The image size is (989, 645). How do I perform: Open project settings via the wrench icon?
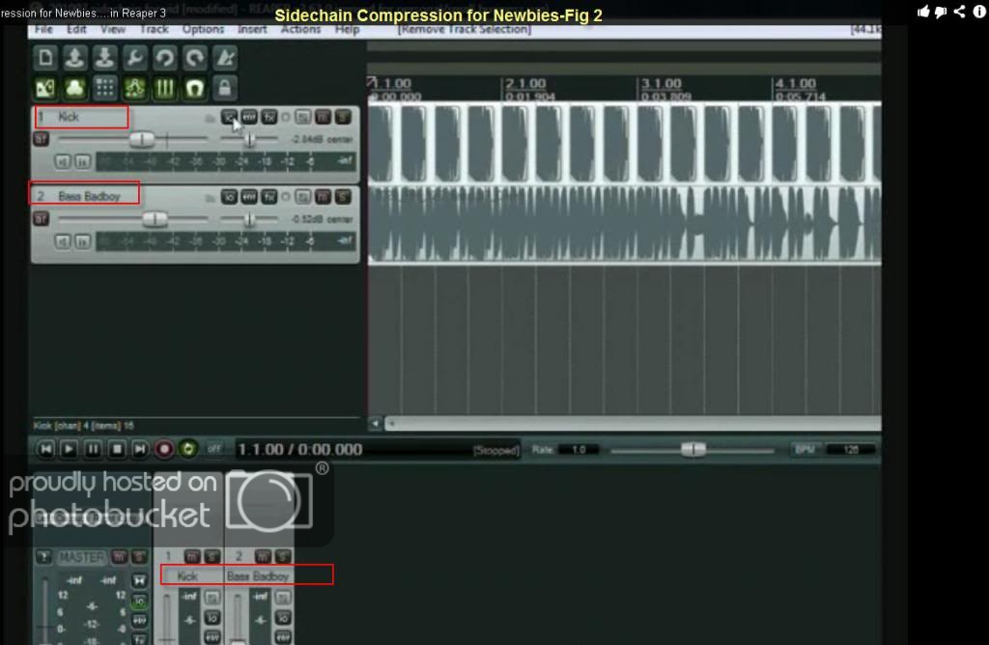point(134,58)
